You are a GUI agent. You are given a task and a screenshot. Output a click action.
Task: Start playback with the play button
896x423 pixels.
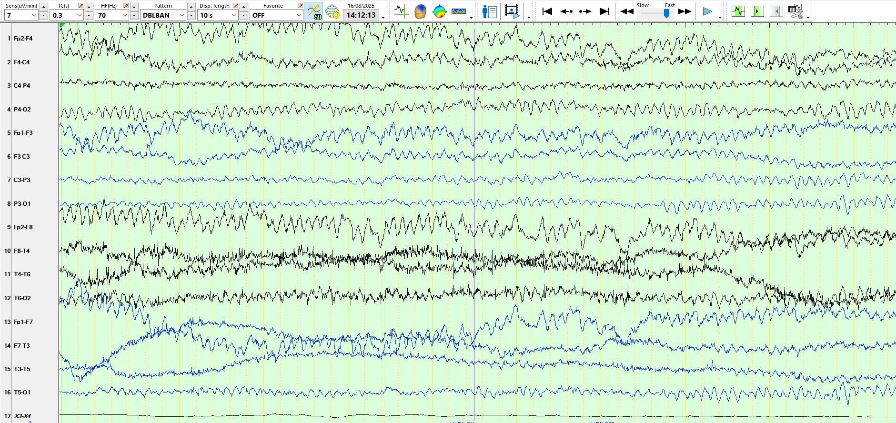tap(707, 11)
